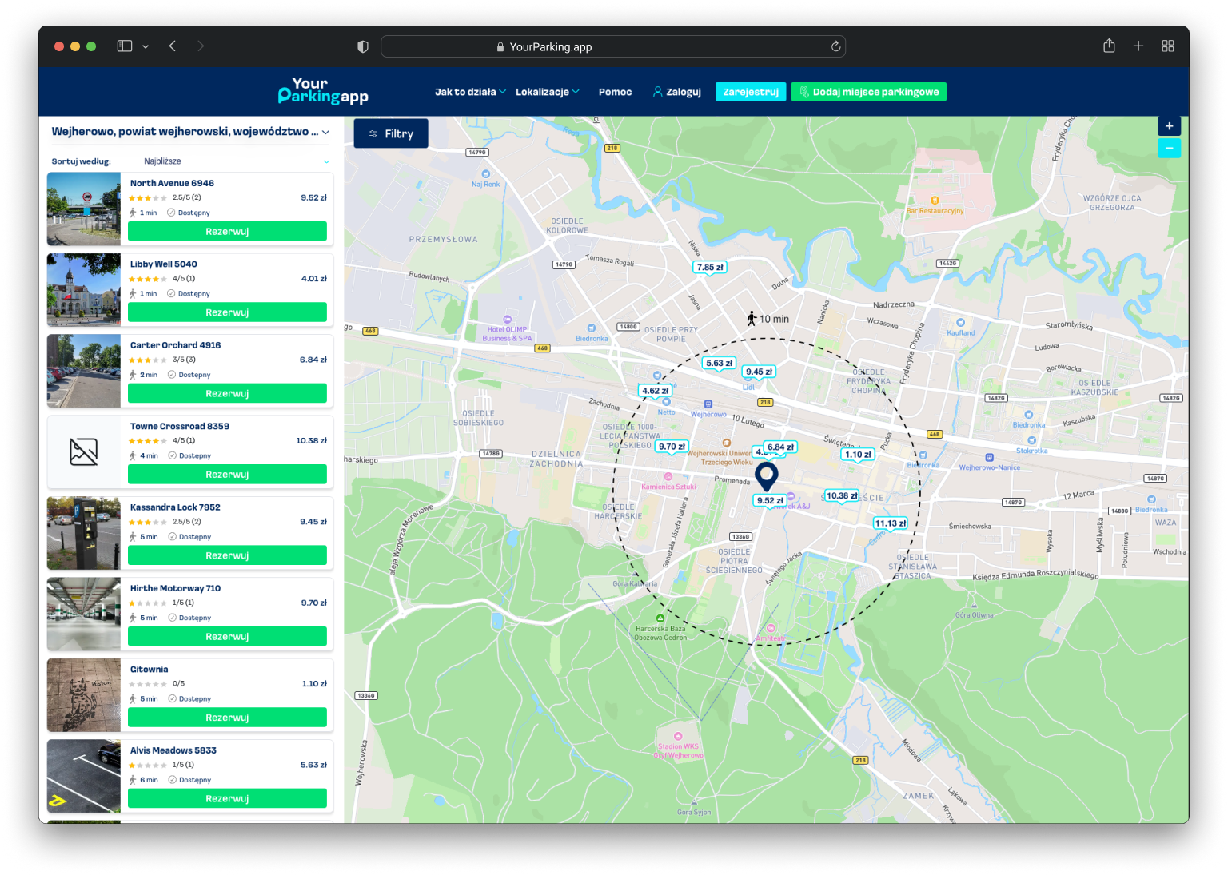Open the North Avenue 6946 thumbnail
1228x875 pixels.
[84, 209]
